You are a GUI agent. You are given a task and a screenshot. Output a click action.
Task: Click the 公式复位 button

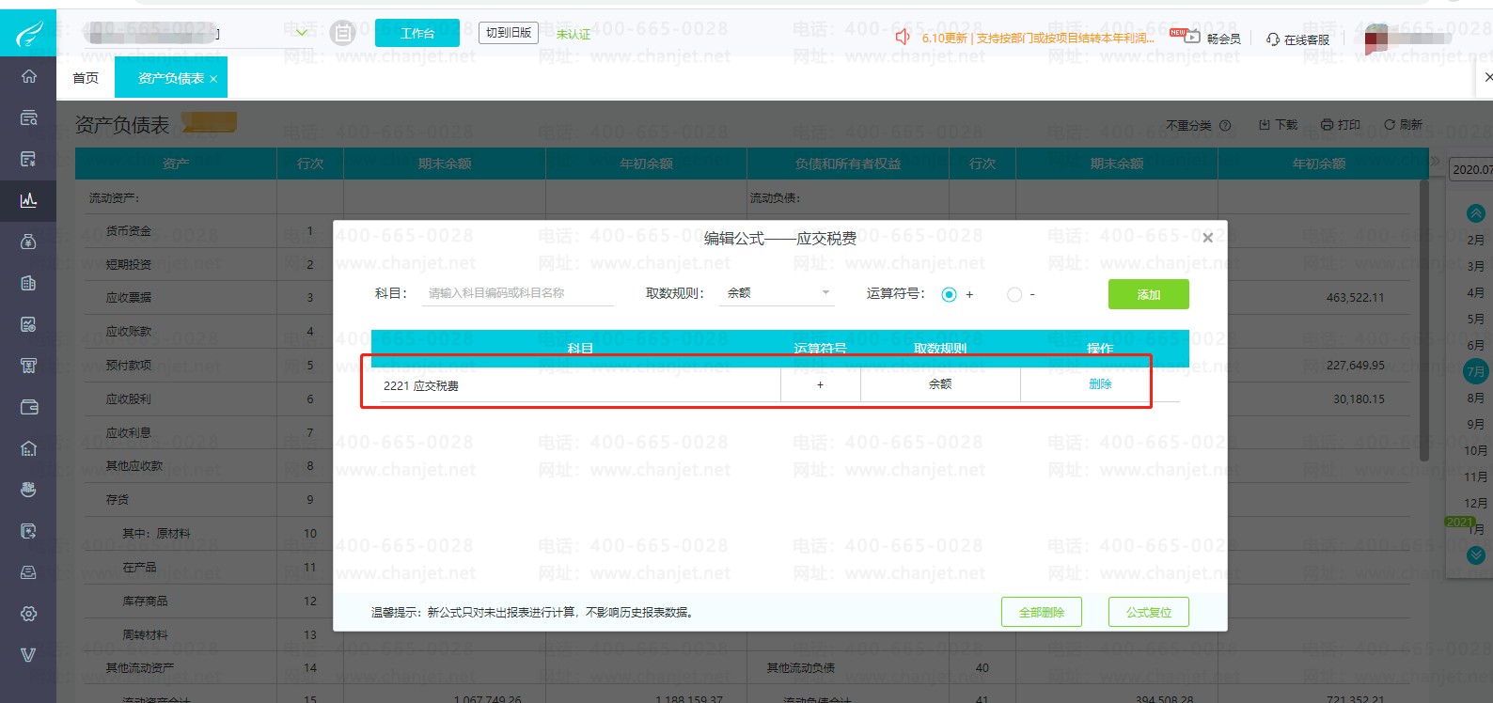point(1148,612)
